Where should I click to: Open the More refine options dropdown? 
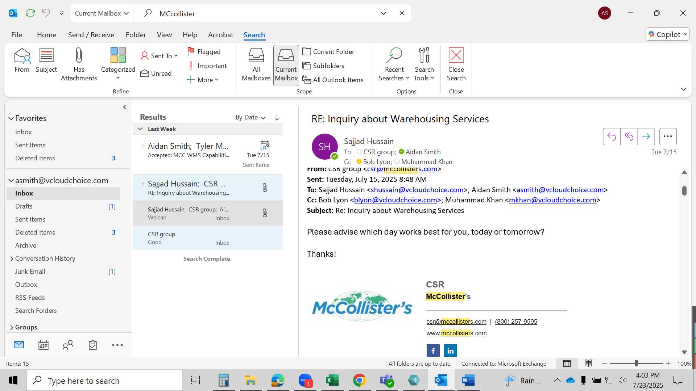click(x=203, y=80)
